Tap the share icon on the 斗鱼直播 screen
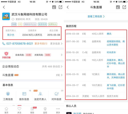The width and height of the screenshot is (128, 114). coord(124,7)
